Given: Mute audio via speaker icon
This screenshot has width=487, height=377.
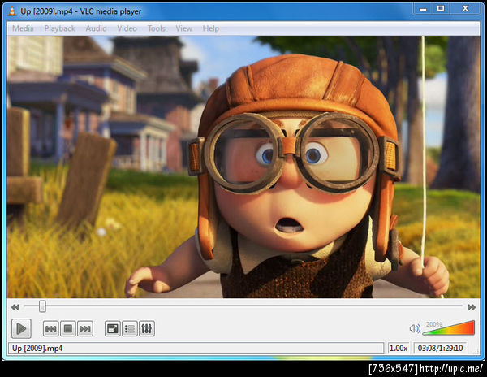Looking at the screenshot, I should [415, 328].
